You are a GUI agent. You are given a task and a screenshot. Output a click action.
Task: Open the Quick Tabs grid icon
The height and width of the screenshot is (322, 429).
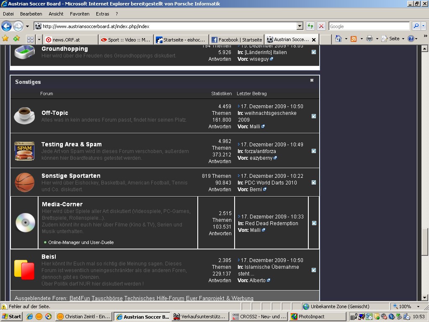[x=30, y=40]
